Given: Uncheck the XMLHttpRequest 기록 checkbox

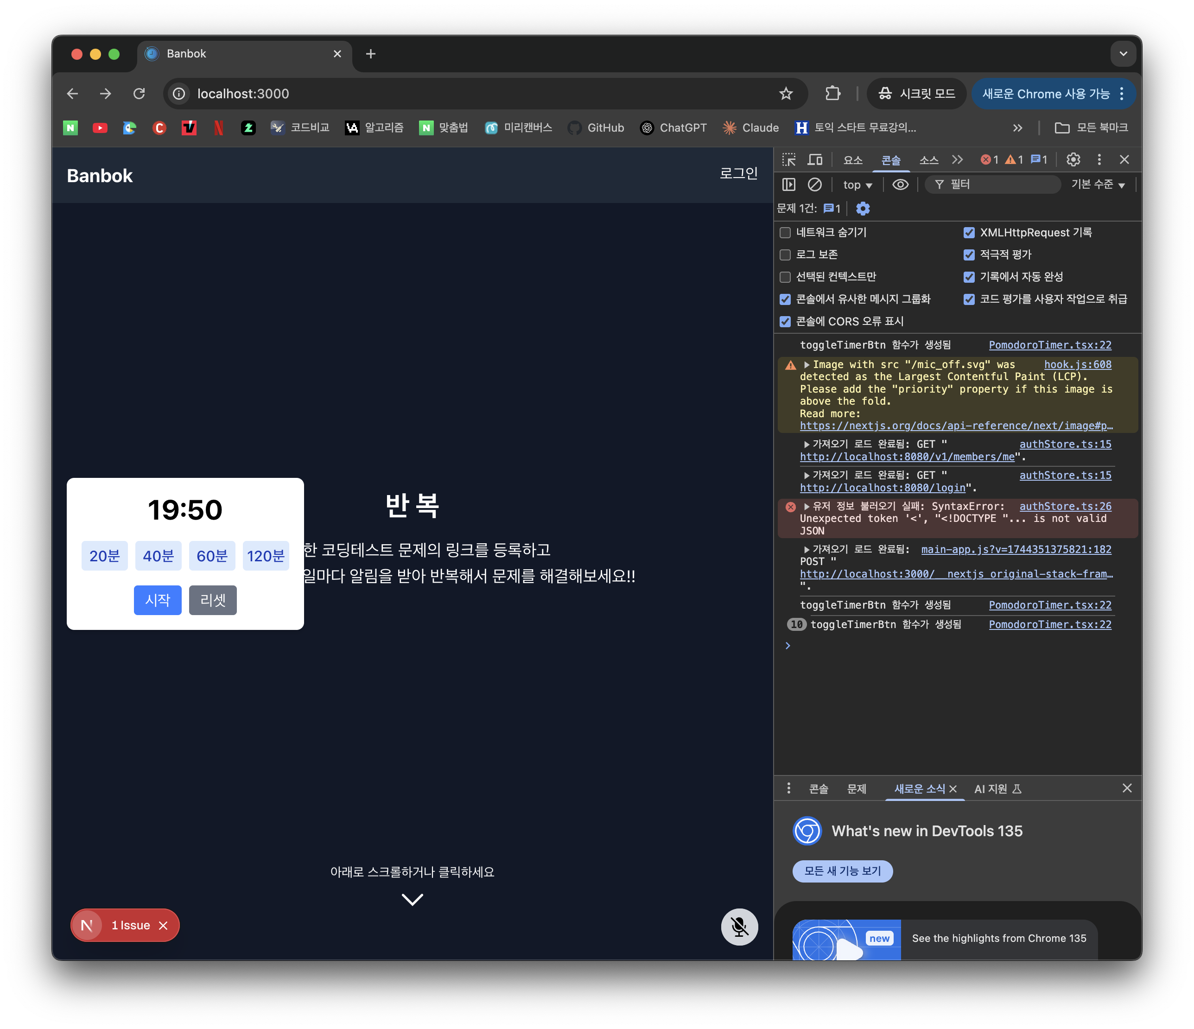Looking at the screenshot, I should [969, 233].
